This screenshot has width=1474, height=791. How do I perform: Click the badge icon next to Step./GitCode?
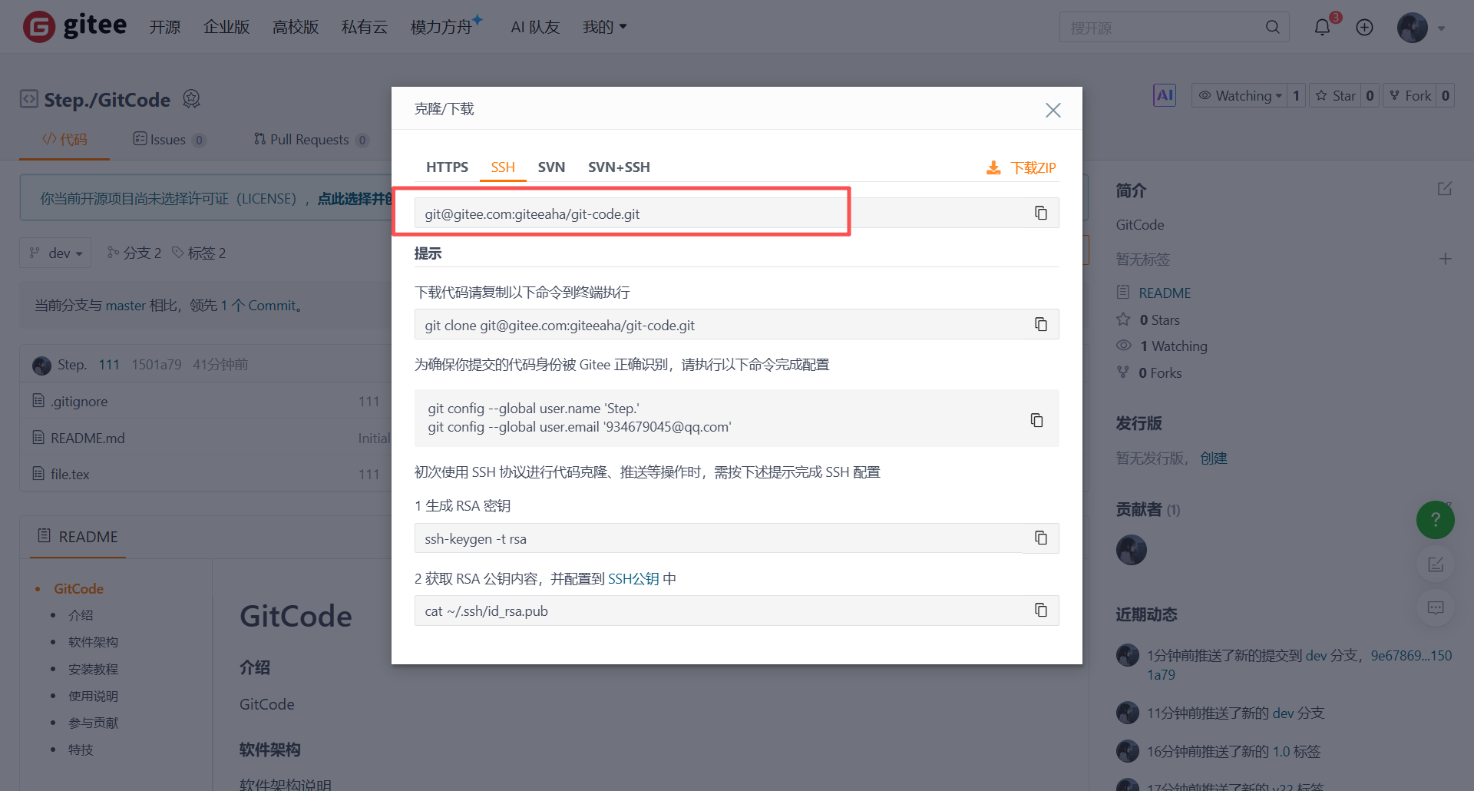191,99
